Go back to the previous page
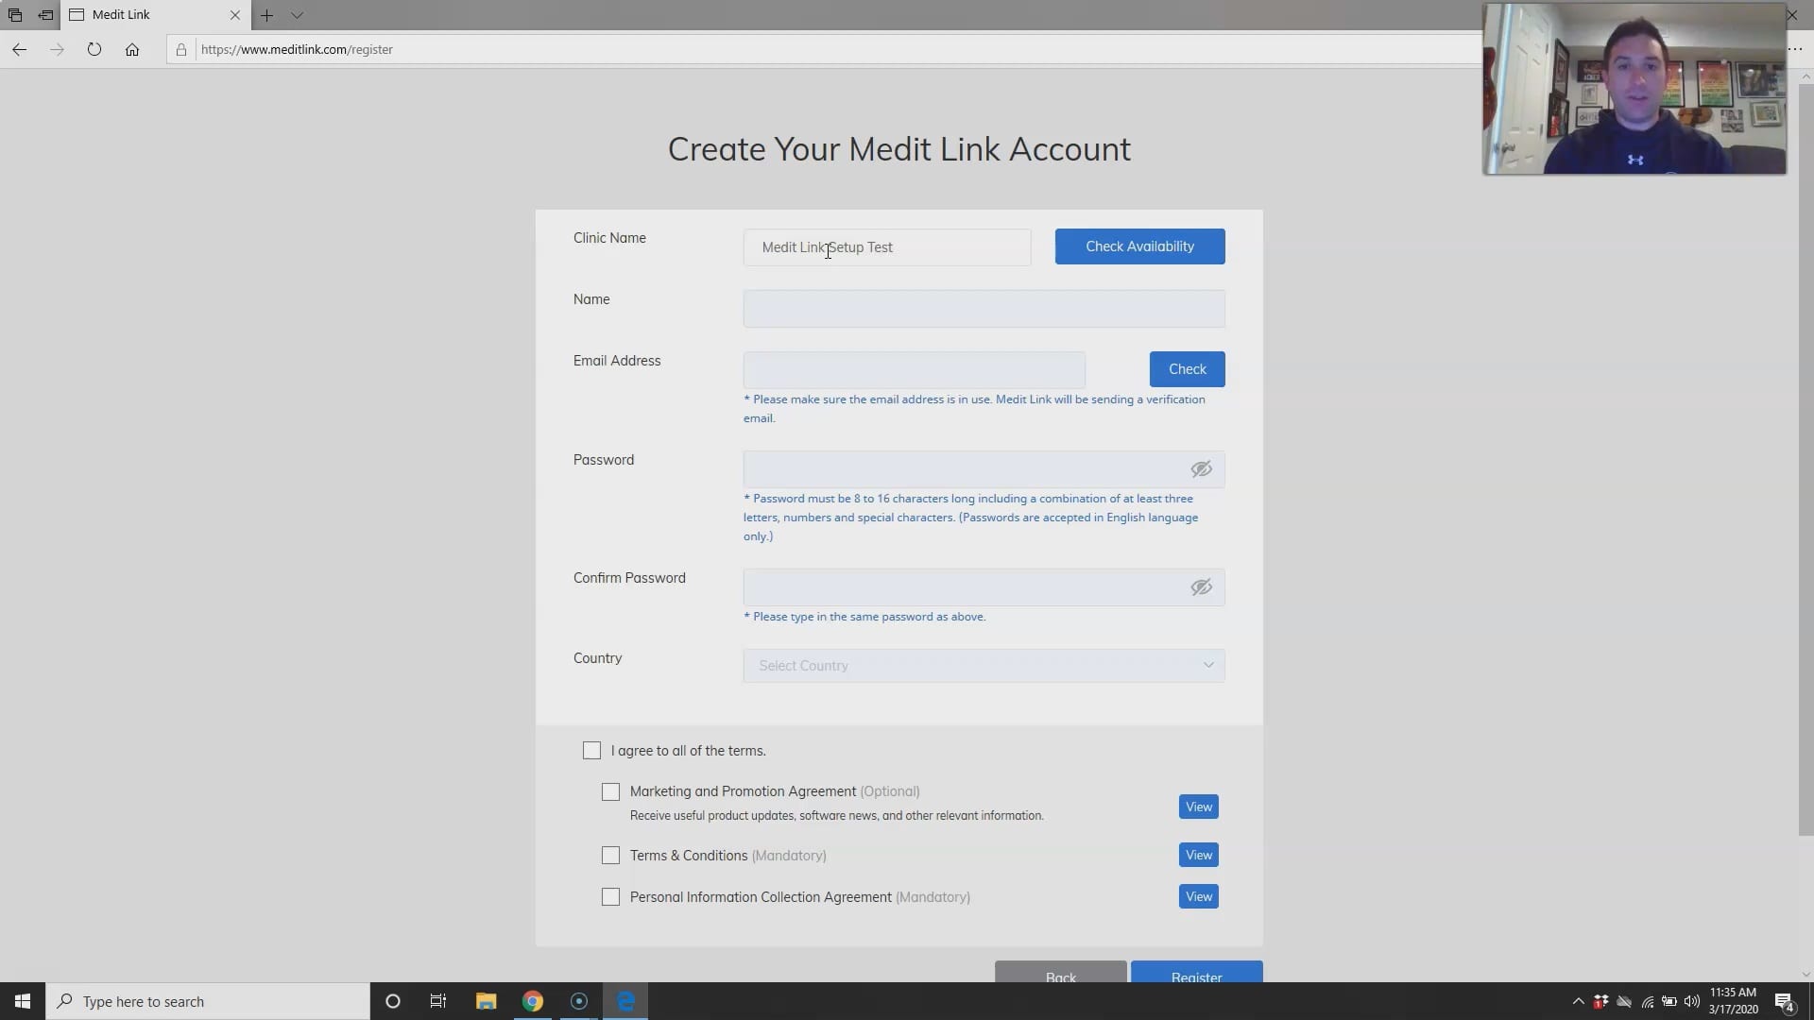The image size is (1814, 1020). [x=19, y=49]
